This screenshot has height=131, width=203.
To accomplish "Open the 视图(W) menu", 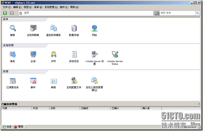I will pyautogui.click(x=28, y=7).
